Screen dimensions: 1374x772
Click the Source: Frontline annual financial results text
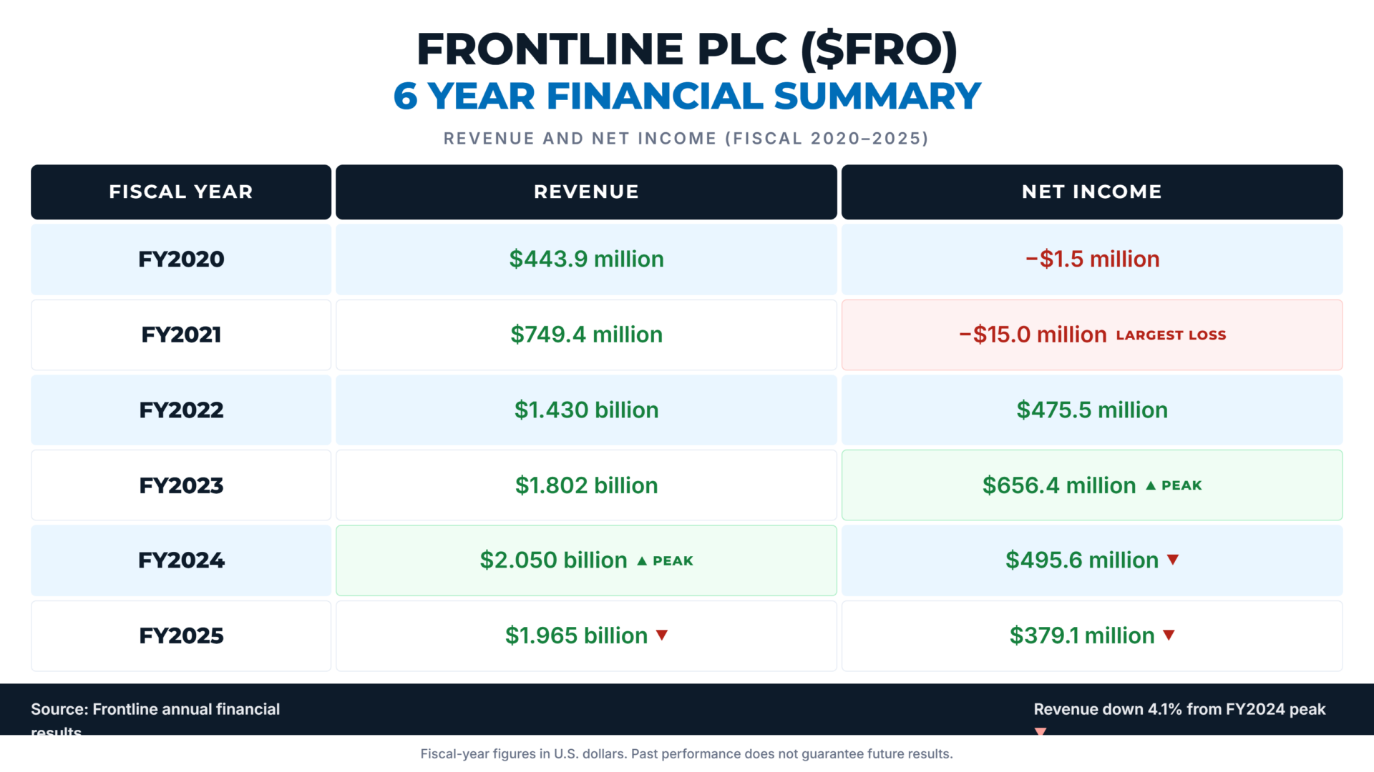(155, 718)
